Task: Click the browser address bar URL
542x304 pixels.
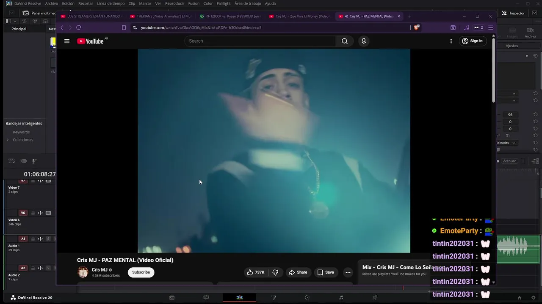Action: [201, 27]
